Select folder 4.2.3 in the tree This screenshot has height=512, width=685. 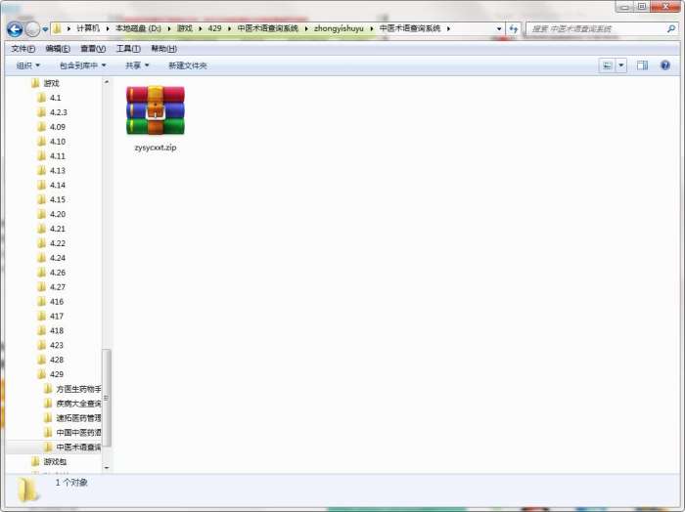pos(58,112)
